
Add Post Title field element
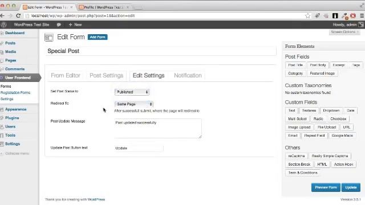(295, 65)
